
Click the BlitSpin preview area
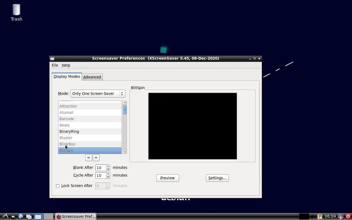click(x=193, y=126)
